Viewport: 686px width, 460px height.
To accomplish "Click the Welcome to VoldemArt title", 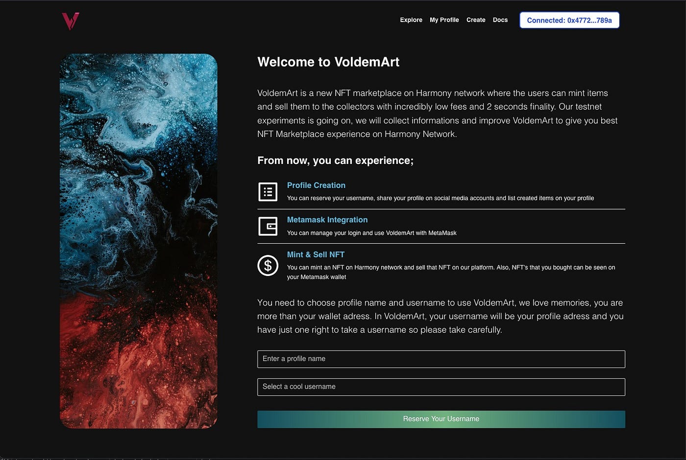I will pos(328,62).
